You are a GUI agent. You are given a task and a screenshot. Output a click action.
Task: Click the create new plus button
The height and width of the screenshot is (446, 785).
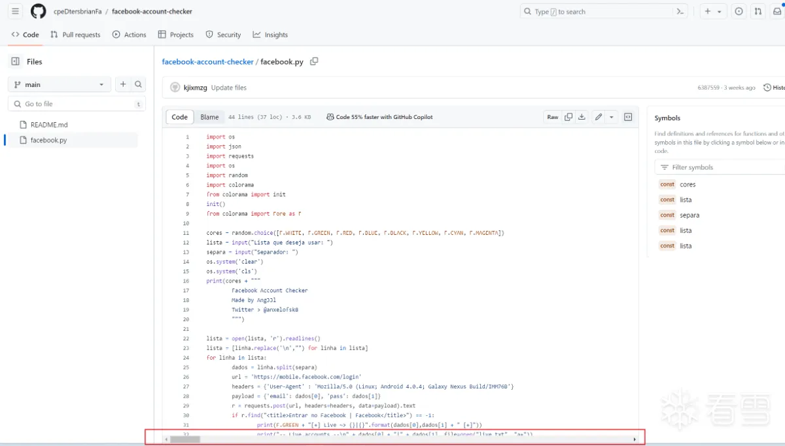point(708,11)
